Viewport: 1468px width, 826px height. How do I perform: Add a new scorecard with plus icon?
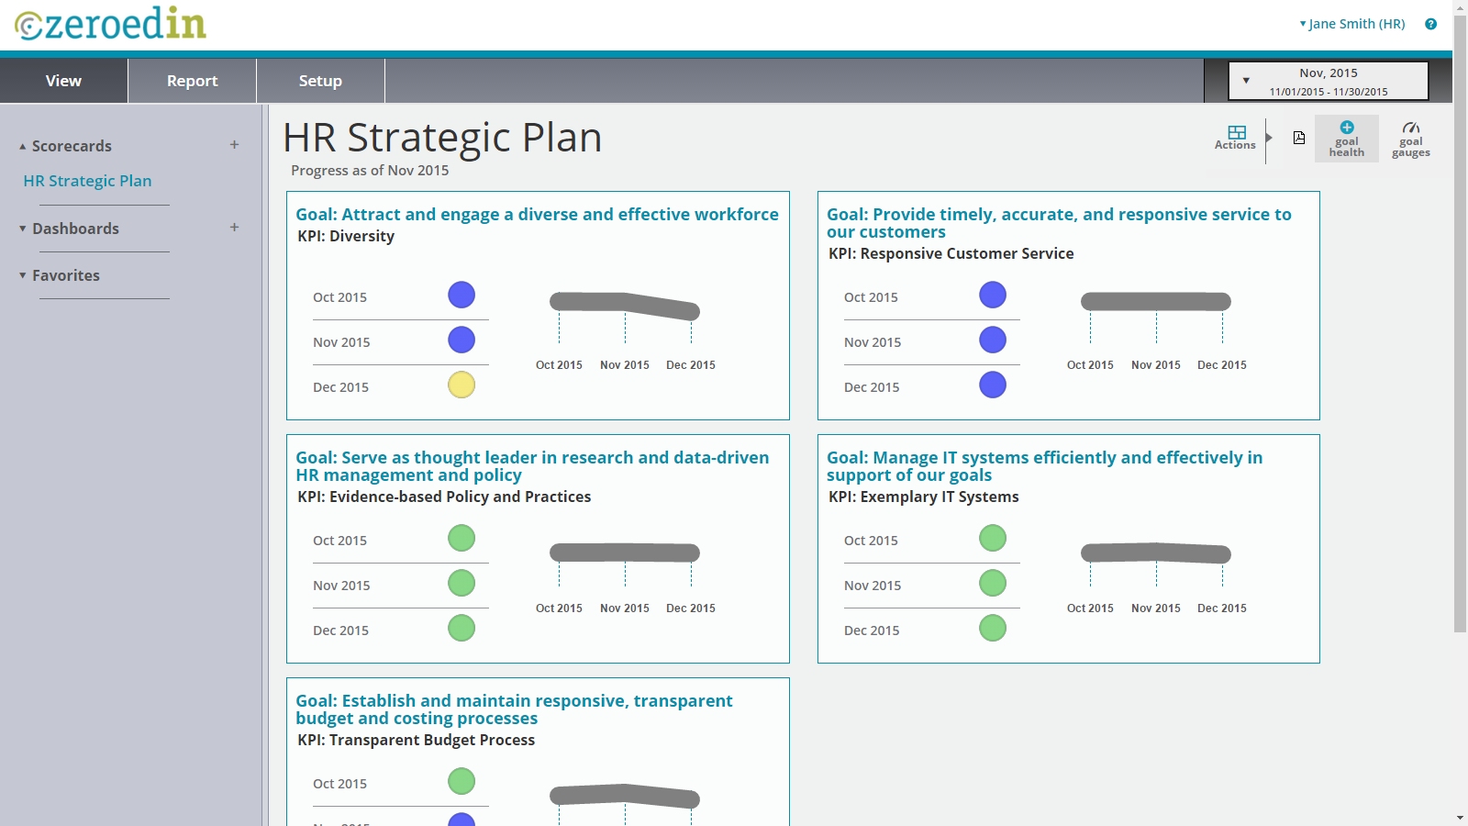click(234, 145)
